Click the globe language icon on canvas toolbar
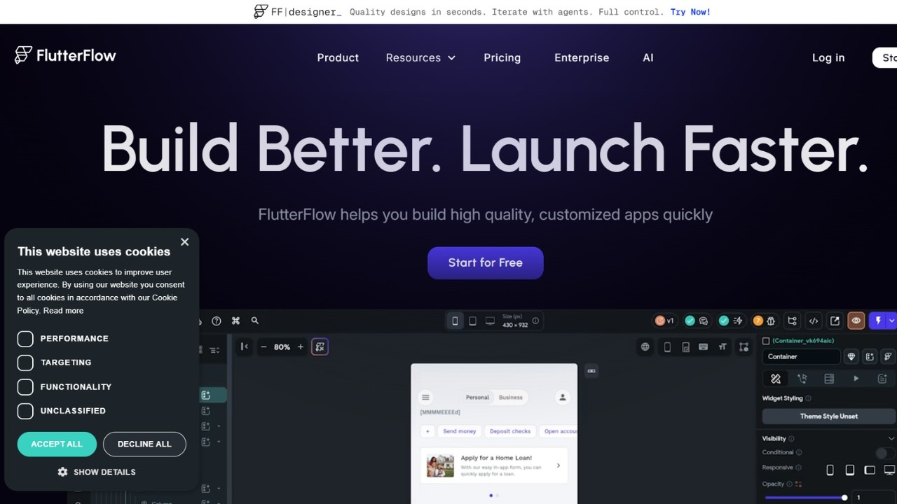 pos(645,346)
